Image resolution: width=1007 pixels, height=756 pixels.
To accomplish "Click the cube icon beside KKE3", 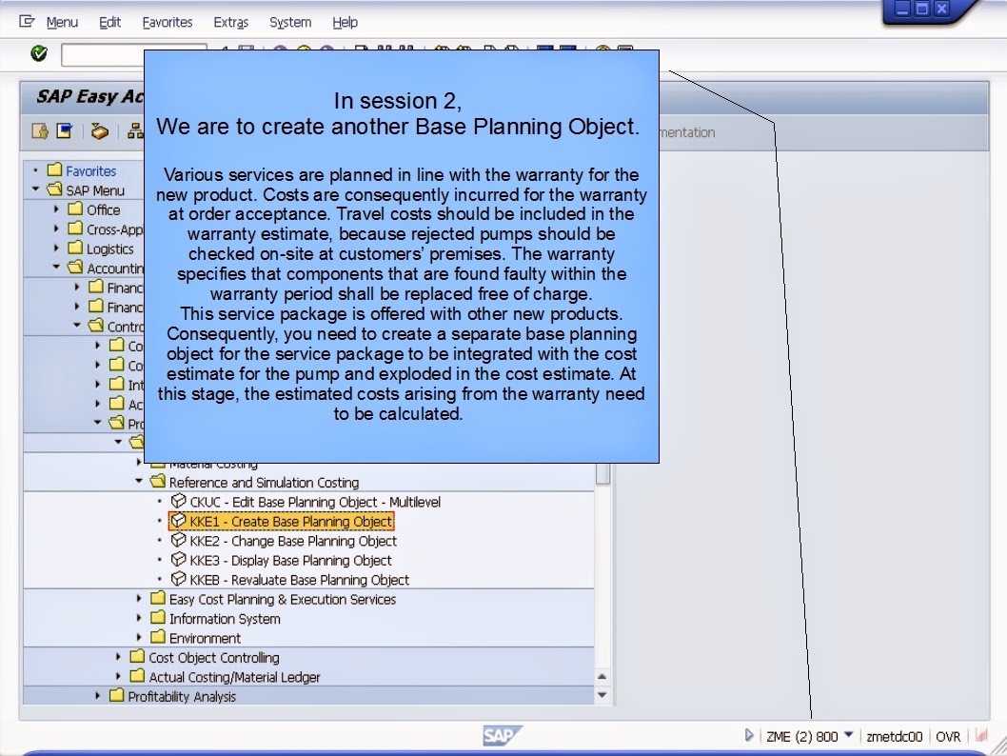I will coord(178,559).
